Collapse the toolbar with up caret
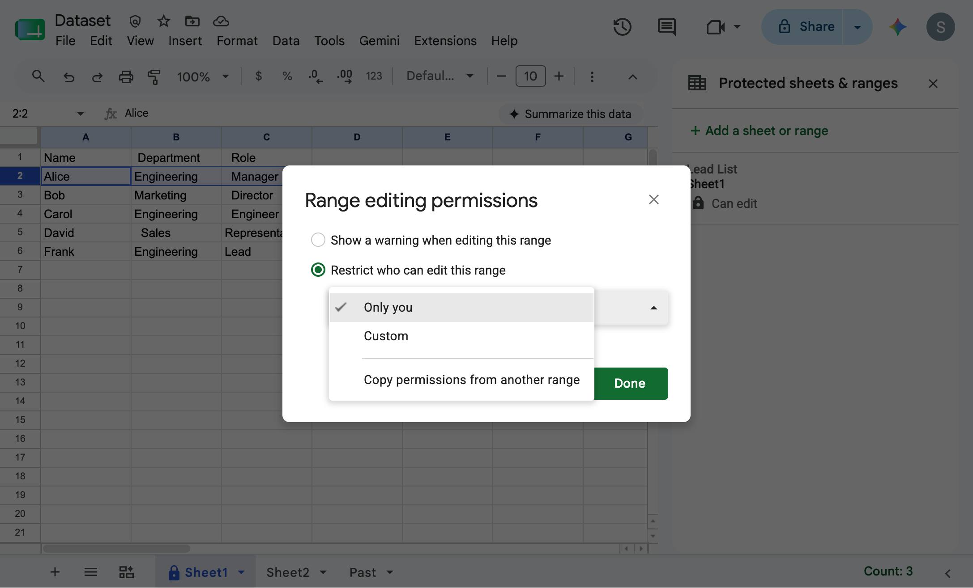This screenshot has height=588, width=973. pos(632,77)
